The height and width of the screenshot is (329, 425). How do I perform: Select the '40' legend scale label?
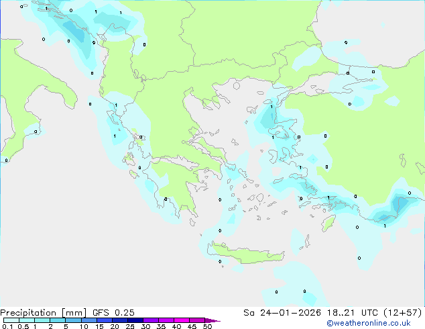[176, 326]
